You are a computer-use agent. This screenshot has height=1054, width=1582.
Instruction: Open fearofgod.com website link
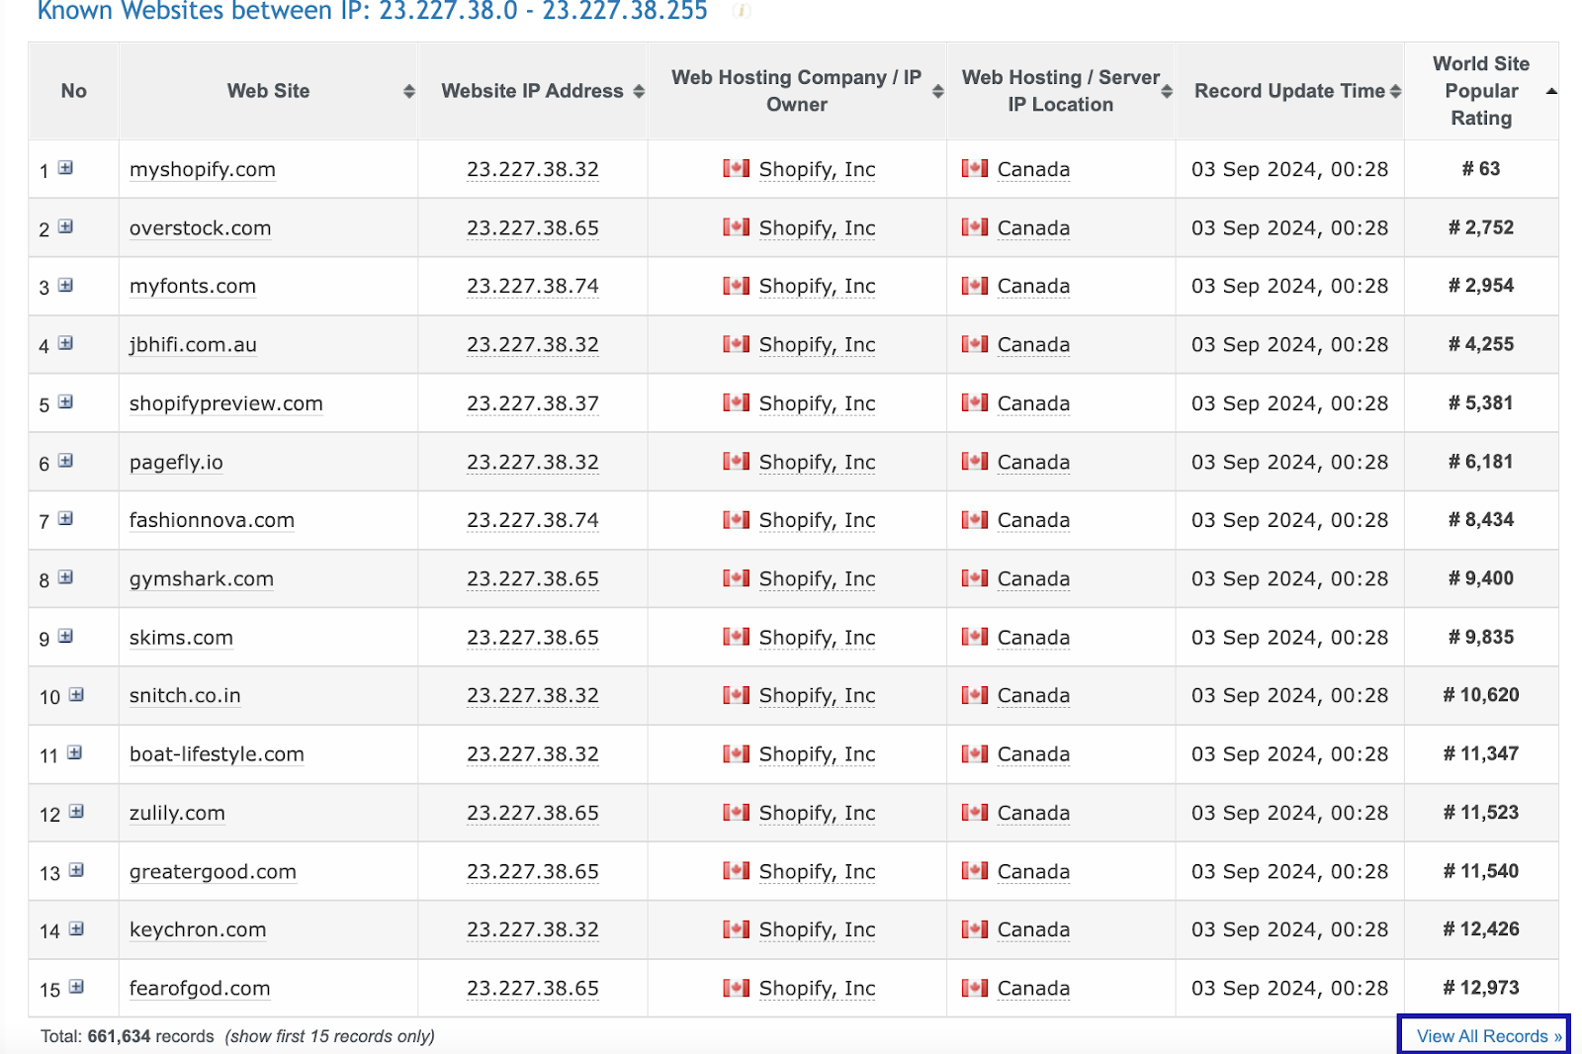(200, 989)
